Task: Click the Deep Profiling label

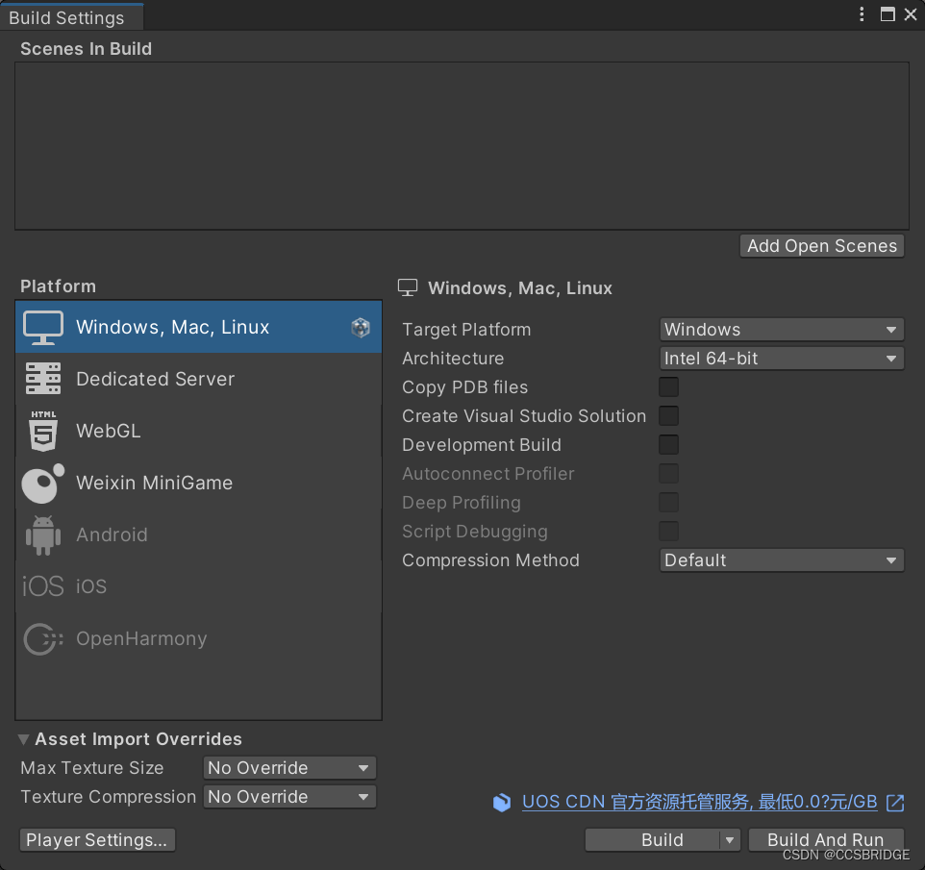Action: click(x=462, y=503)
